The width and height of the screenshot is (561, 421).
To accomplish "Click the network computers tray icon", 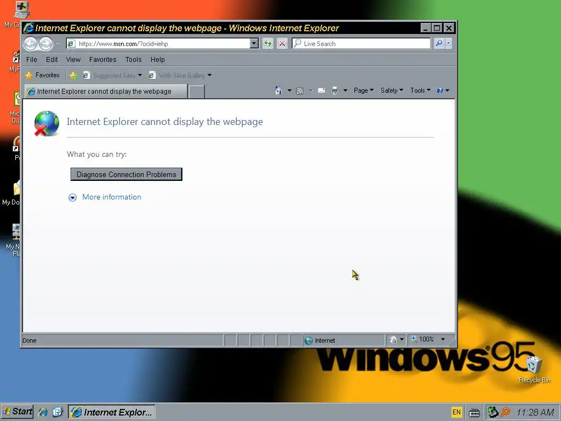I will click(493, 412).
